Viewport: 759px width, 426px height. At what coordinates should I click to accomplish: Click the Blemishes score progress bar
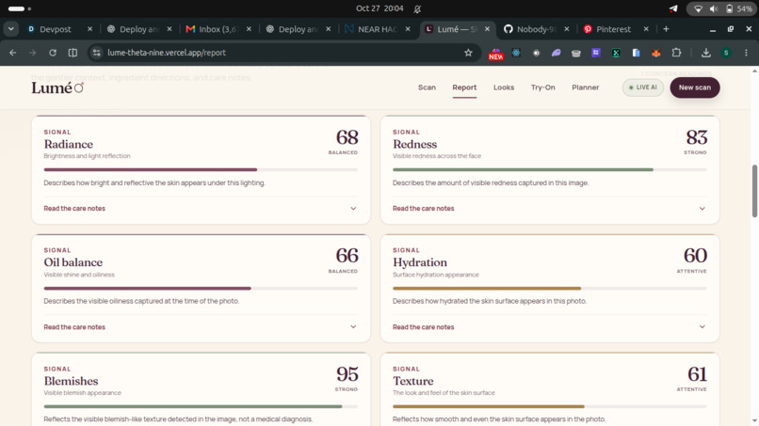201,406
